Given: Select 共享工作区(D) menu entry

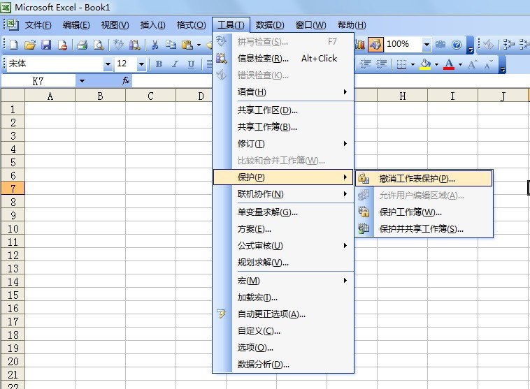Looking at the screenshot, I should (x=283, y=110).
